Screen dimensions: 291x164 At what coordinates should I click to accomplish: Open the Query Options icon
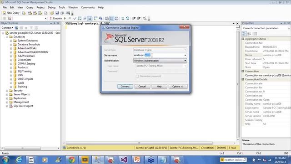[85, 18]
